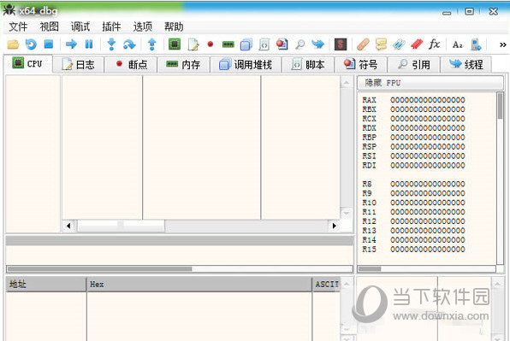
Task: Select the RAX register value
Action: [x=428, y=100]
